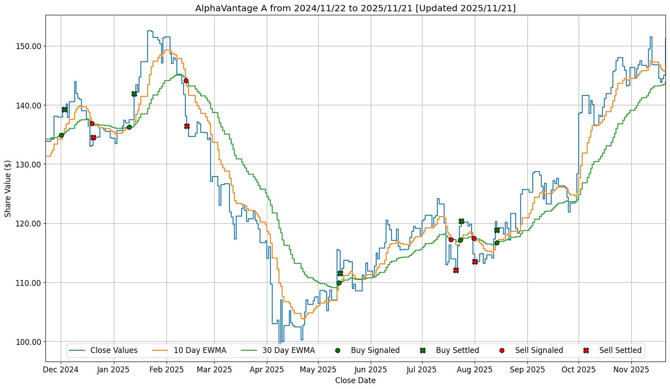
Task: Click the Nov 2025 x-axis tick label
Action: pos(631,370)
